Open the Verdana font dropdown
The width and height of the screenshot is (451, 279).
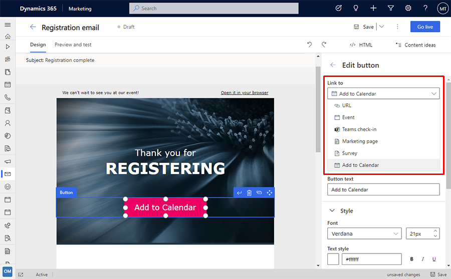click(x=364, y=233)
